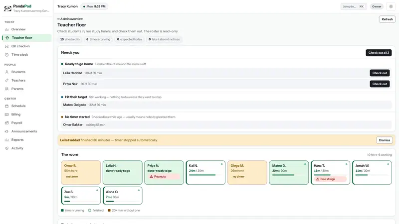
Task: Open the Overview page
Action: point(27,29)
